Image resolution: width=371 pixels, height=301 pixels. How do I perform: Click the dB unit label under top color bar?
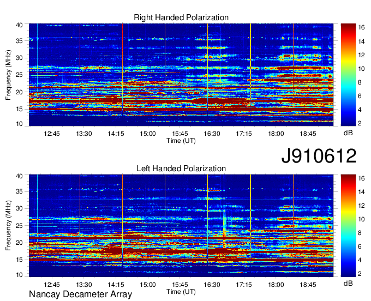(348, 133)
